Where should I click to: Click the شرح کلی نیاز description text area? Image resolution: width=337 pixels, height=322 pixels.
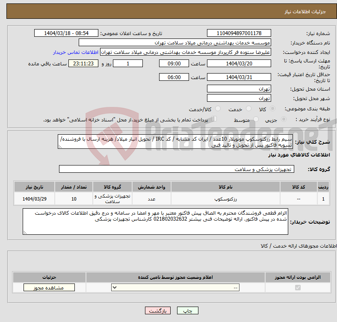(174, 142)
